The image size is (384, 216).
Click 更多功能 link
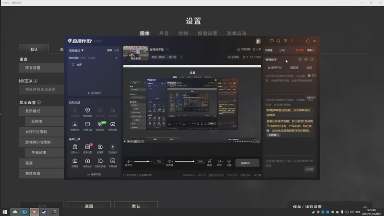[x=94, y=174]
